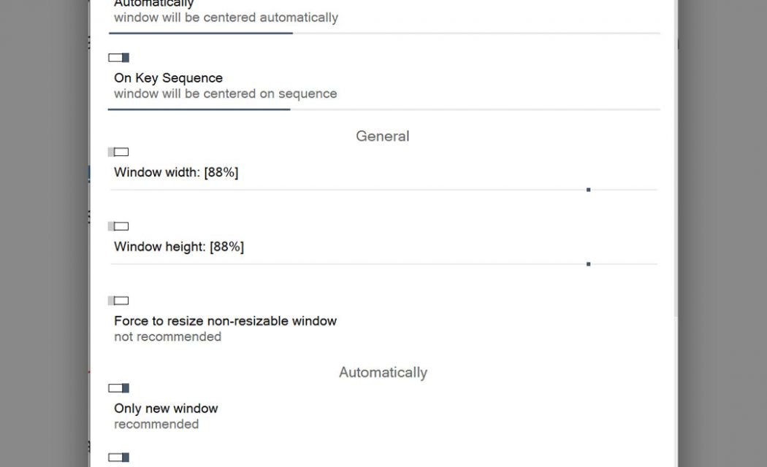Enable the switch above Window width
The width and height of the screenshot is (767, 467).
[x=118, y=152]
